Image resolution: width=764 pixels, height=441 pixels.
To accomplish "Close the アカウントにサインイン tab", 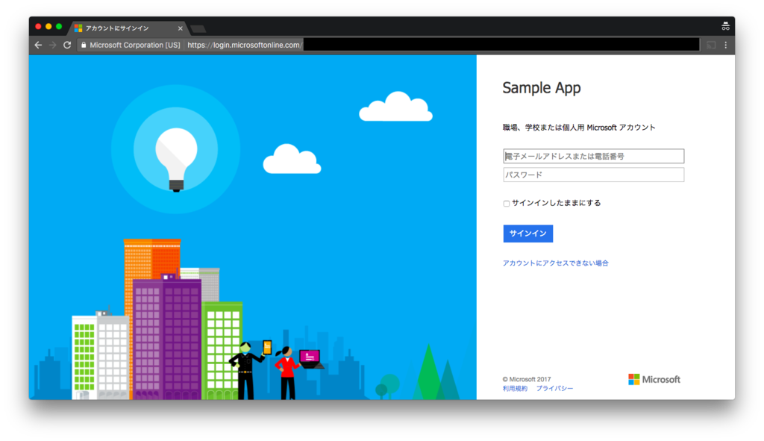I will (x=181, y=28).
